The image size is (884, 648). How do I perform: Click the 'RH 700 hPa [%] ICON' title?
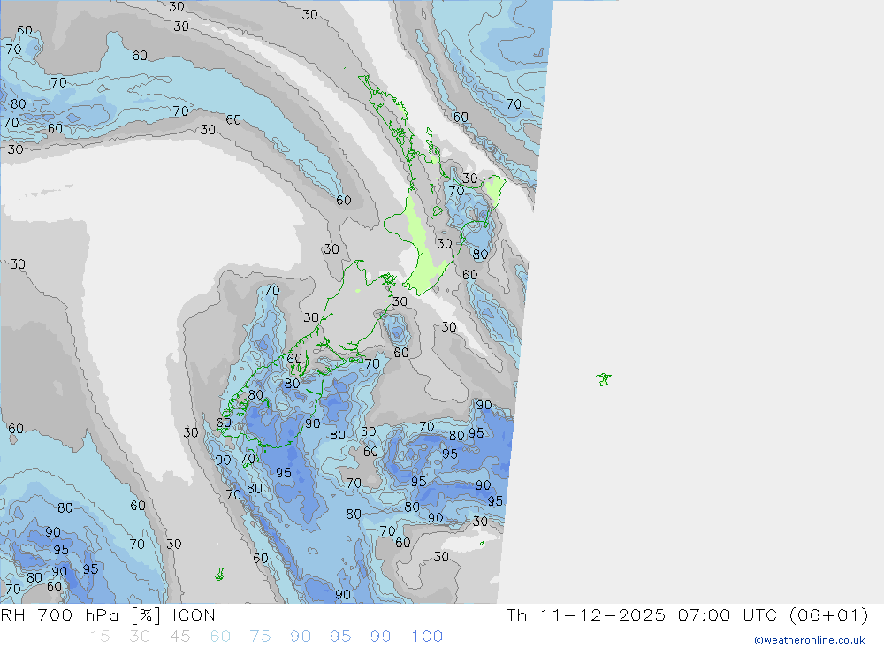(x=108, y=615)
